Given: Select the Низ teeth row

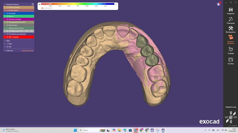Looking at the screenshot, I should (19, 47).
